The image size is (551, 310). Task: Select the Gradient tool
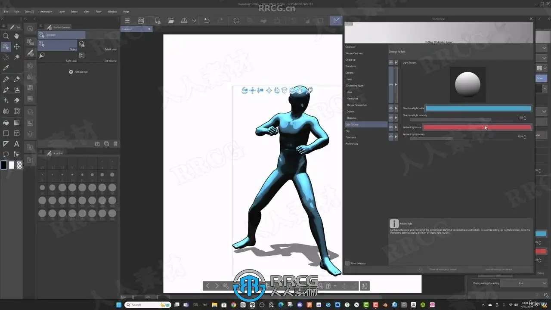(x=17, y=122)
